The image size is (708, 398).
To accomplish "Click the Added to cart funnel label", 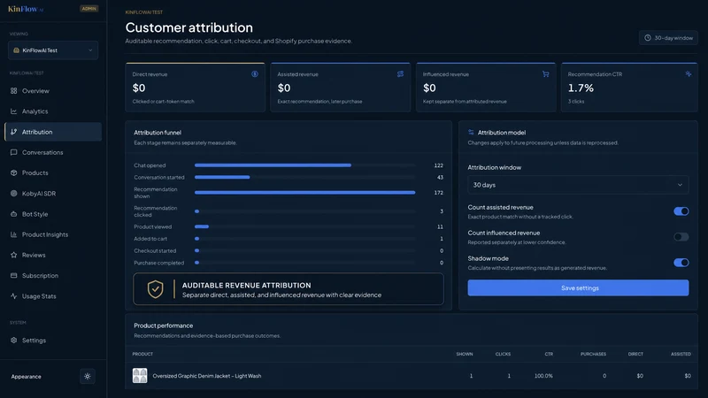I will [x=150, y=239].
